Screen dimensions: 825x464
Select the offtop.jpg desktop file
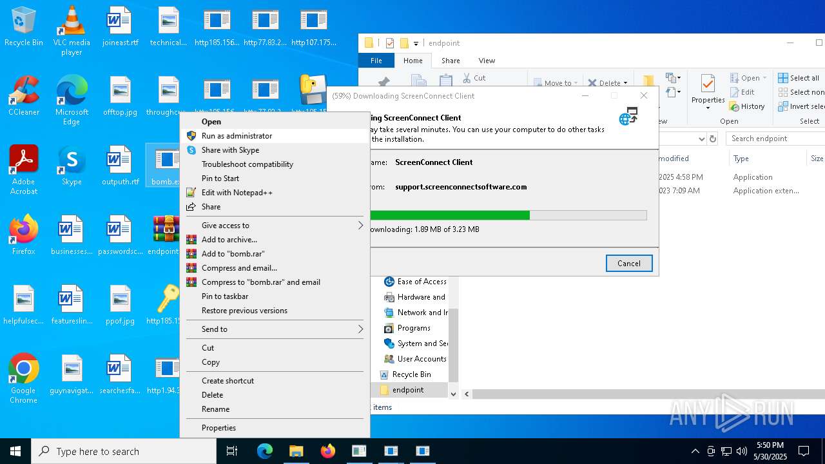pyautogui.click(x=120, y=97)
